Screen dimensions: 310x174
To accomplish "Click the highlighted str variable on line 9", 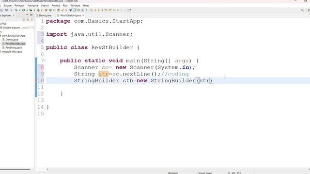I will pos(103,74).
